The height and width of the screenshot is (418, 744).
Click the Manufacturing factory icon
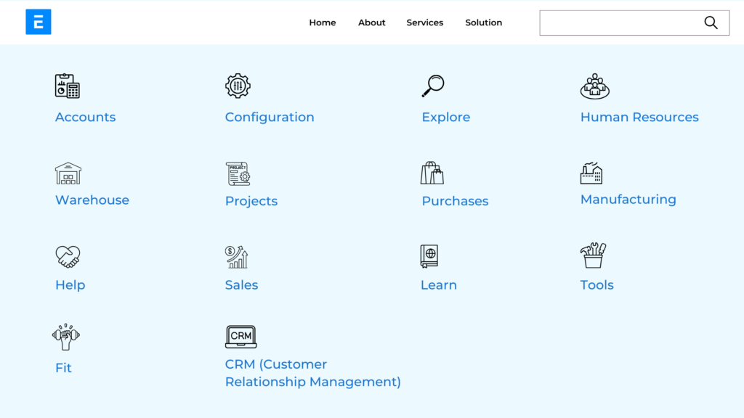[x=591, y=173]
